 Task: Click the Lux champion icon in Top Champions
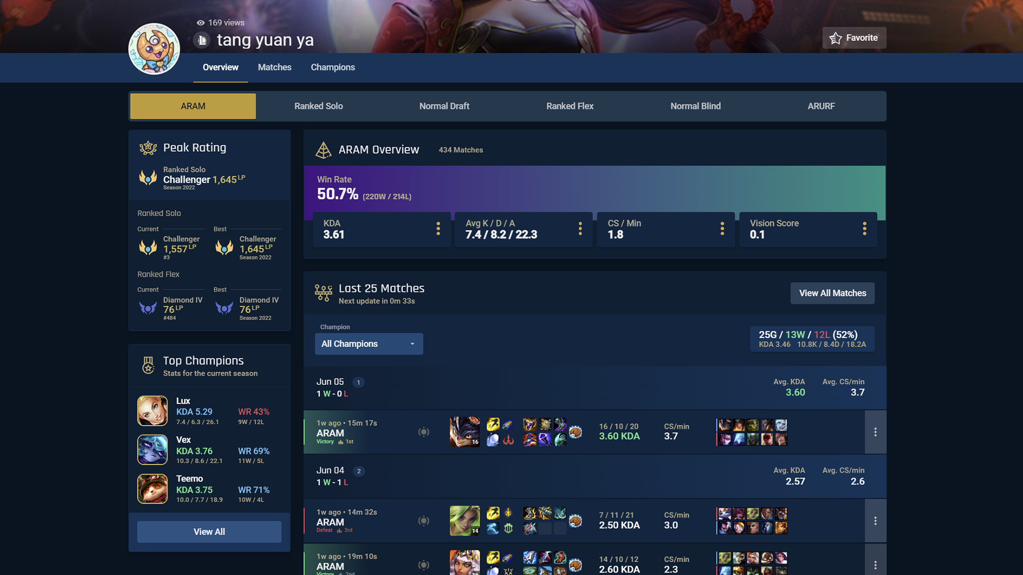coord(152,410)
